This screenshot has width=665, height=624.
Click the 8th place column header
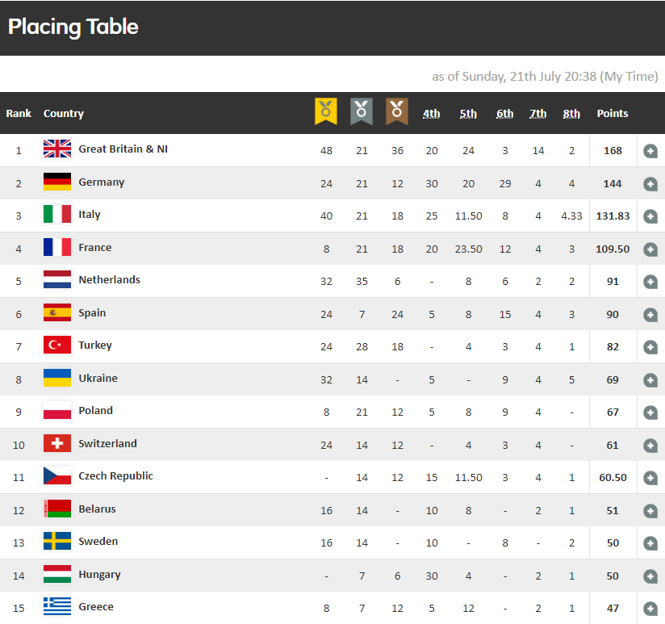pyautogui.click(x=571, y=114)
